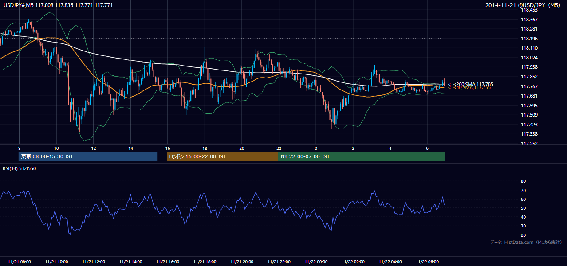Click the 11/21 10:00 time label

(x=56, y=262)
